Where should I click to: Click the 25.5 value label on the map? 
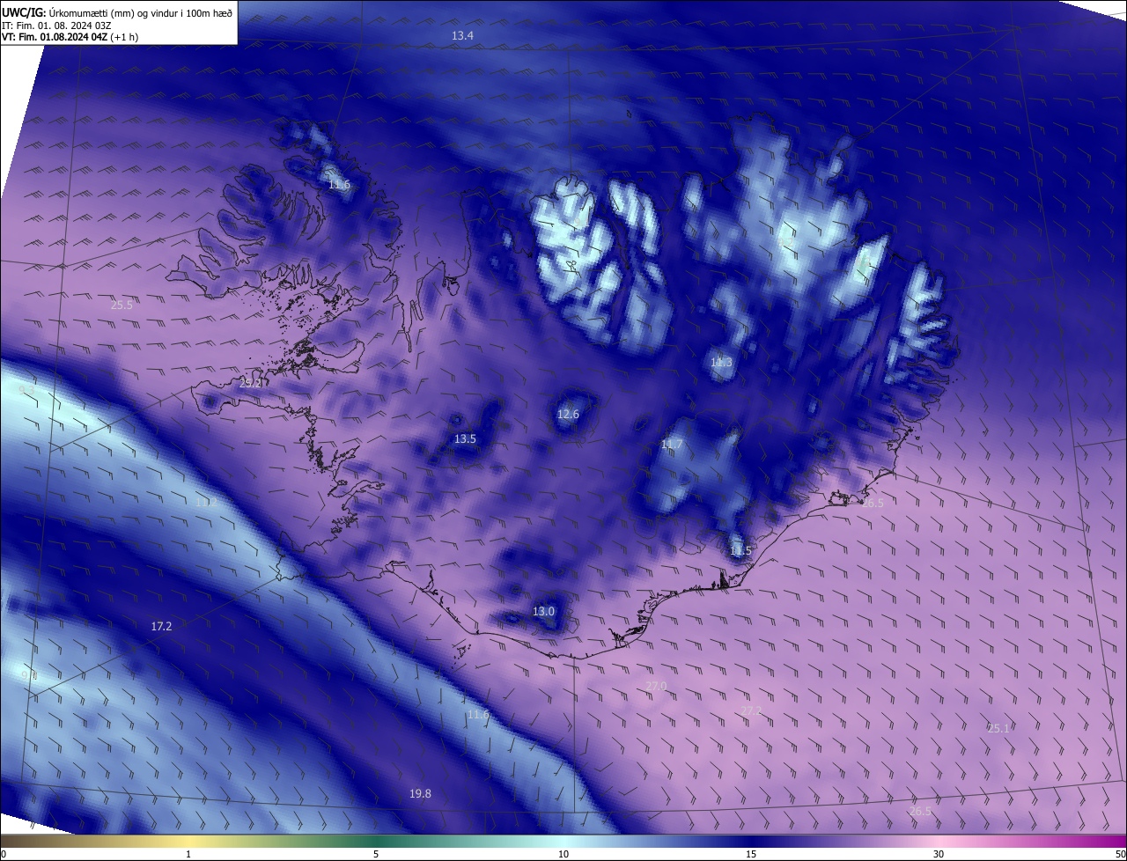tap(122, 305)
